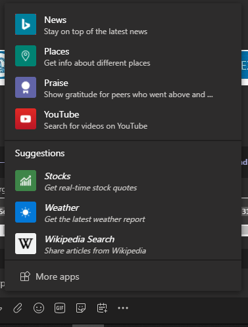
Task: Select the Places map pin icon
Action: (x=26, y=56)
